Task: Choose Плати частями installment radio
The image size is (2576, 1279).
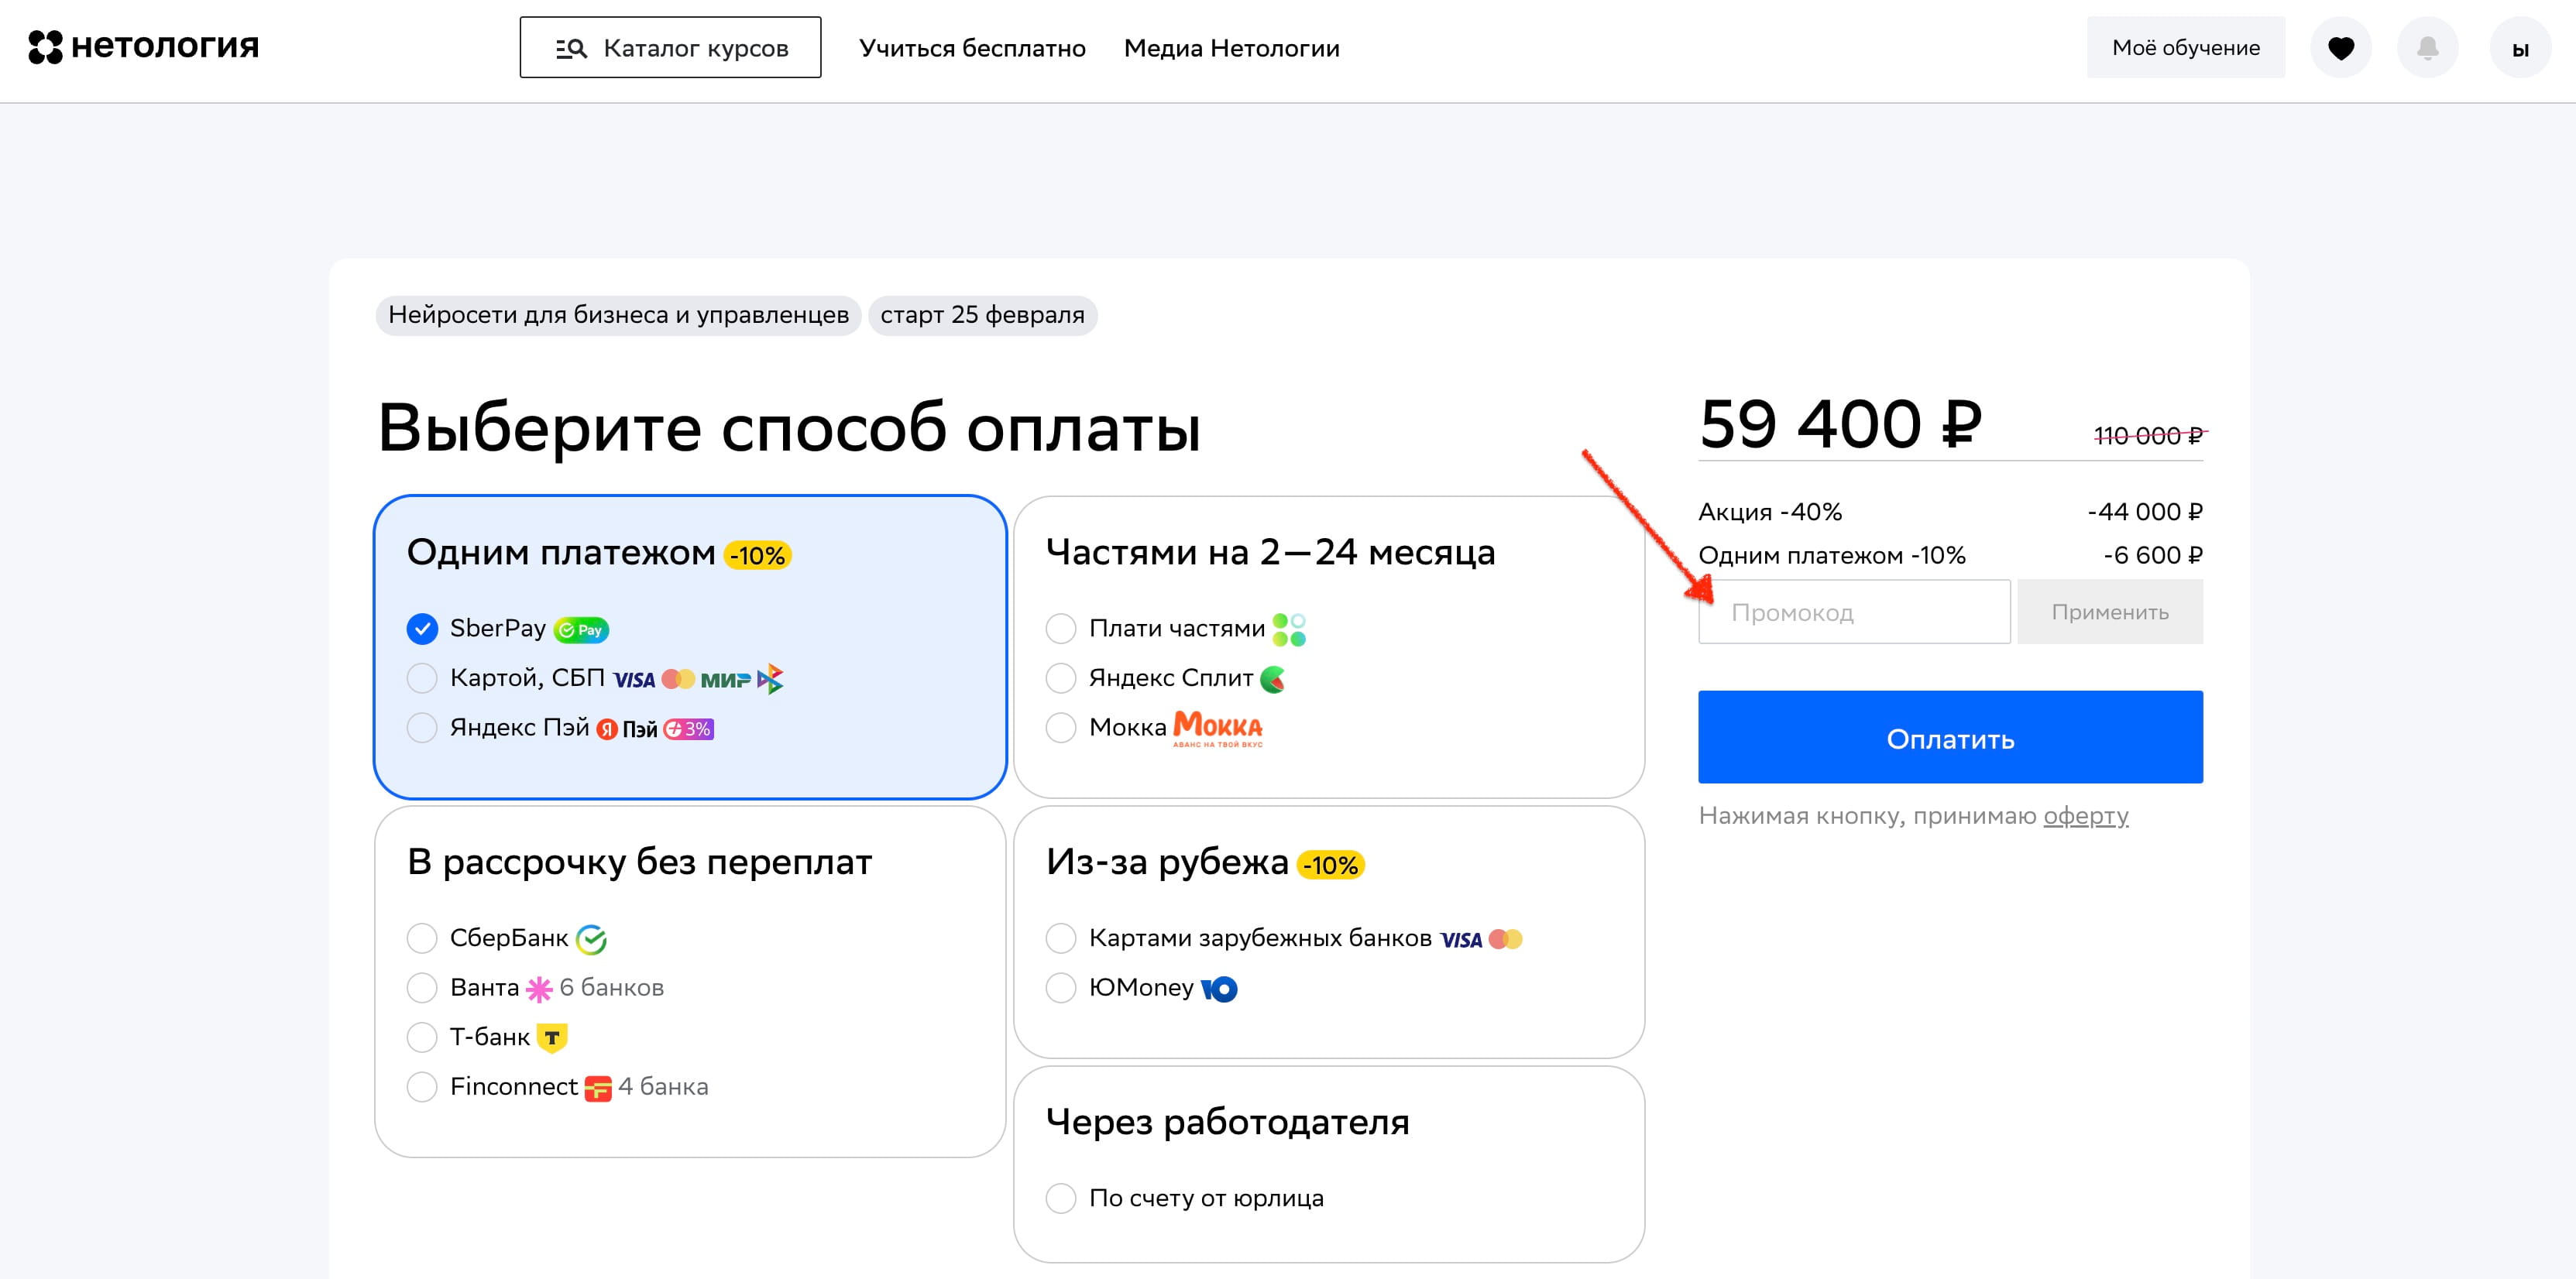Action: pyautogui.click(x=1060, y=629)
